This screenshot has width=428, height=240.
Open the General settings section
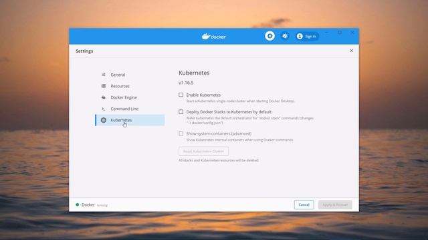(x=130, y=75)
